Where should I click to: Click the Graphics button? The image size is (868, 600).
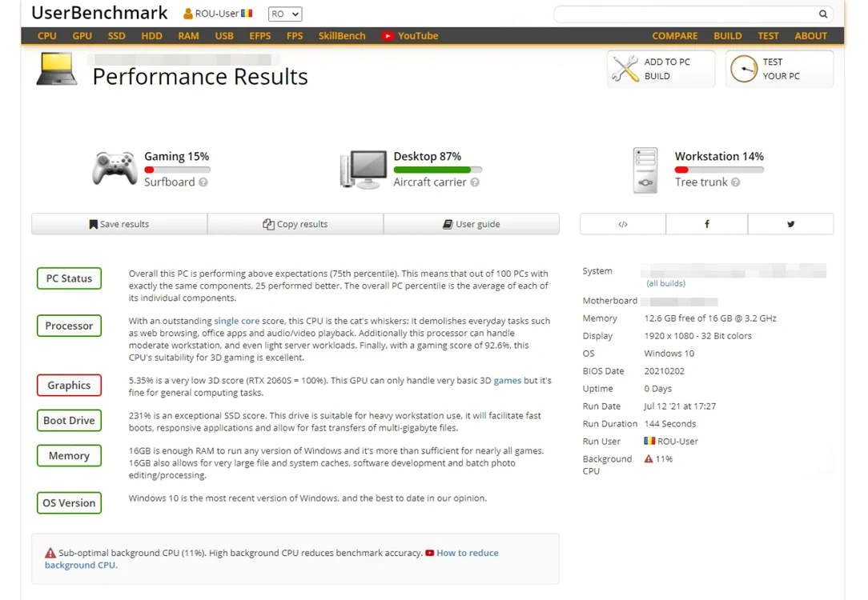pos(69,385)
